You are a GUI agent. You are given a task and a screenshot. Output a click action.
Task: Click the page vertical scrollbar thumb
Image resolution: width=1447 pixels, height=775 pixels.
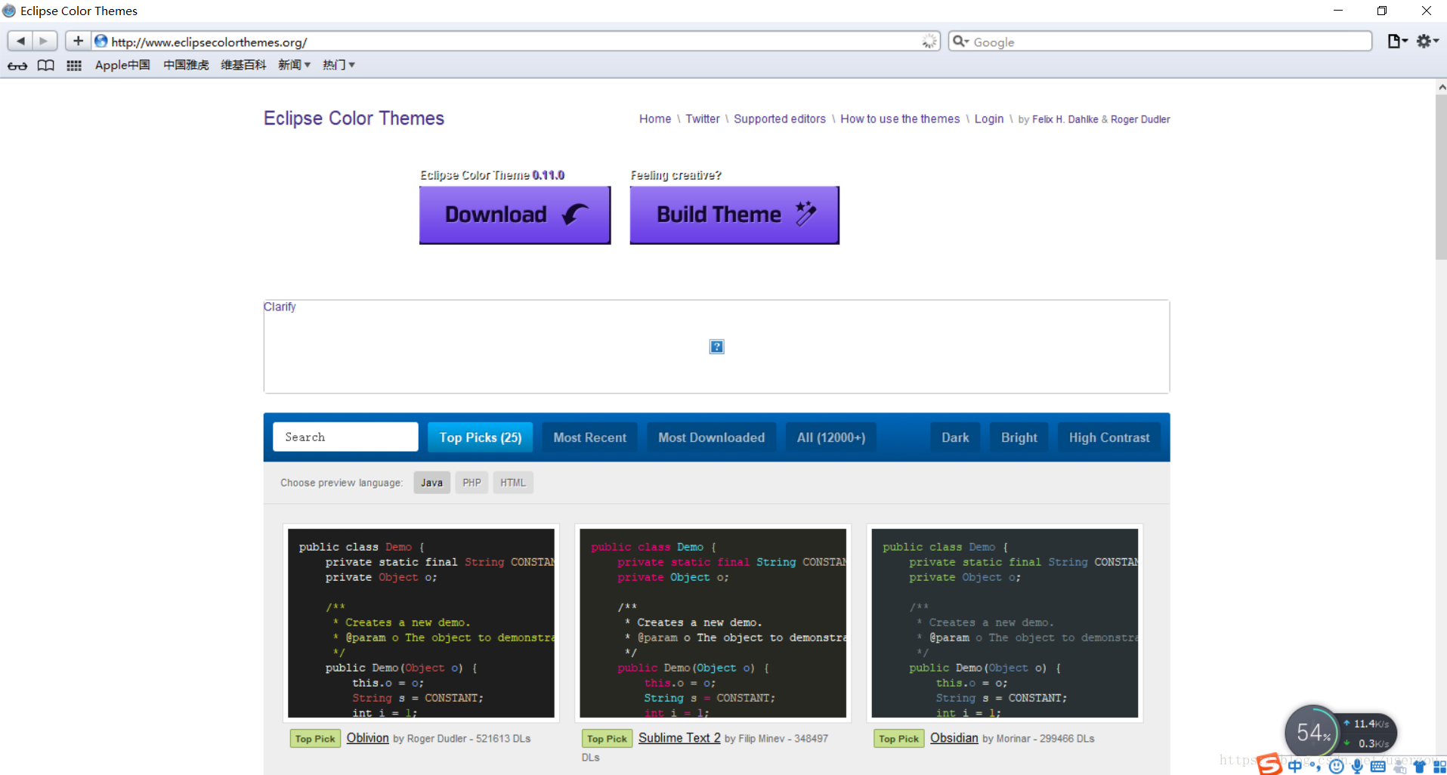[1441, 178]
